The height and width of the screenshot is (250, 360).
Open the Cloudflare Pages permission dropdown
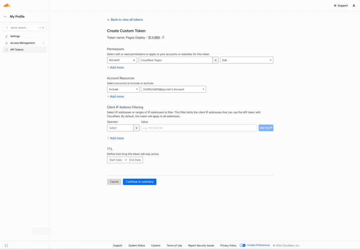pyautogui.click(x=178, y=60)
